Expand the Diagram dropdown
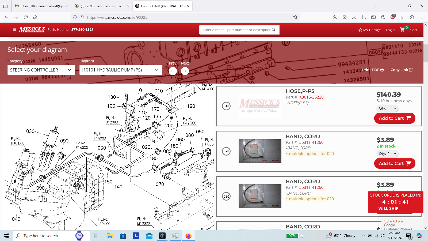The image size is (428, 241). (x=121, y=70)
